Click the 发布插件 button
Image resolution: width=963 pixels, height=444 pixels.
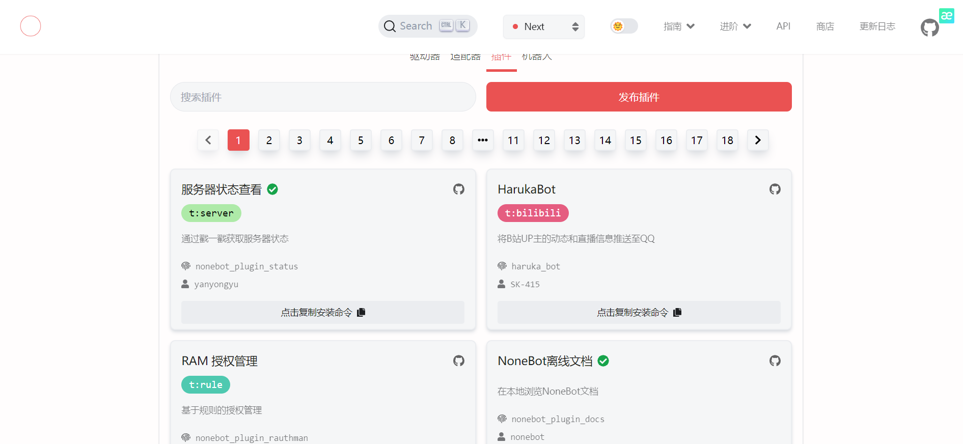tap(639, 97)
